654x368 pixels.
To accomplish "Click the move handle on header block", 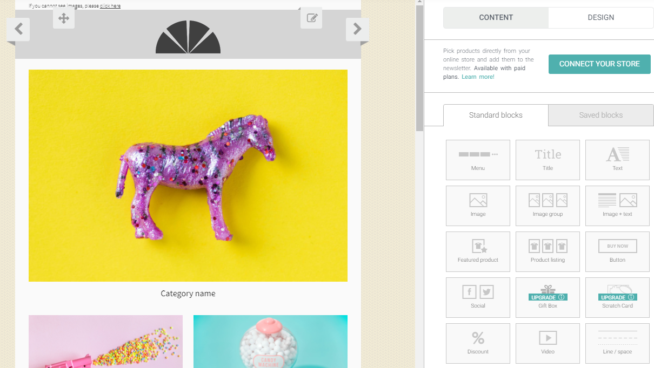I will tap(64, 18).
